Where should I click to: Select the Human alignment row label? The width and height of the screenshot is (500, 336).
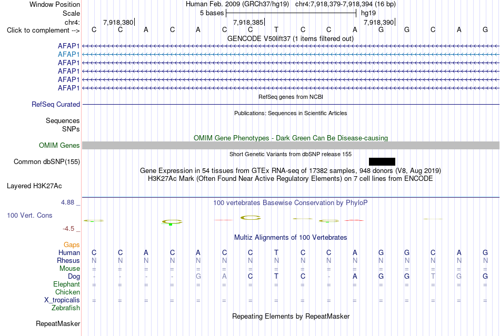pos(69,253)
